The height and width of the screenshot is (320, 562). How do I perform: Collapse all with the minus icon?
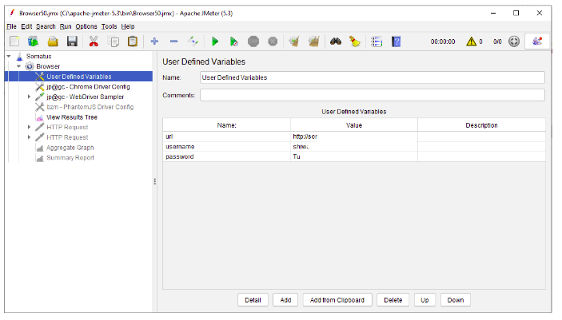(173, 41)
